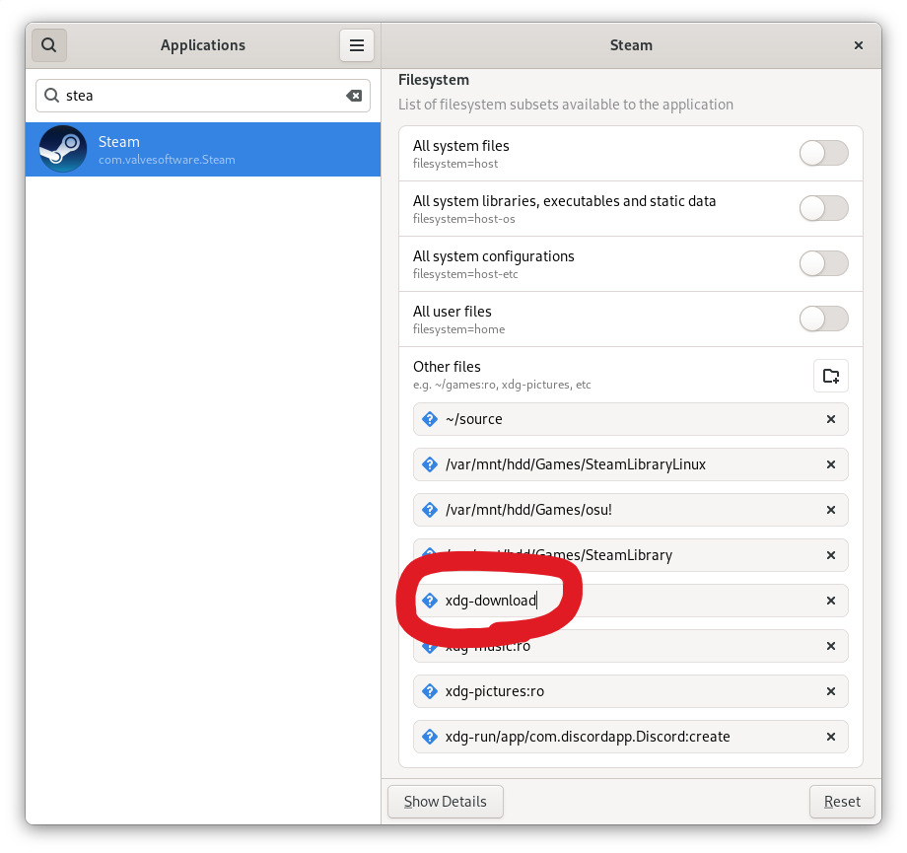Edit the /var/mnt/hdd/Games/osu! field
The height and width of the screenshot is (853, 907).
point(631,510)
